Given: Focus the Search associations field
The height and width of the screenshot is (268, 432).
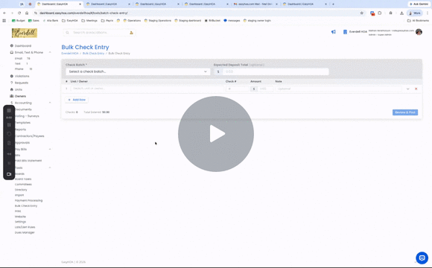Looking at the screenshot, I should (x=99, y=33).
